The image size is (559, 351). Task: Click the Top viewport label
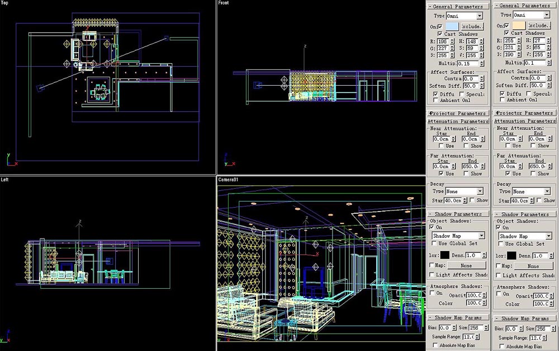coord(4,3)
